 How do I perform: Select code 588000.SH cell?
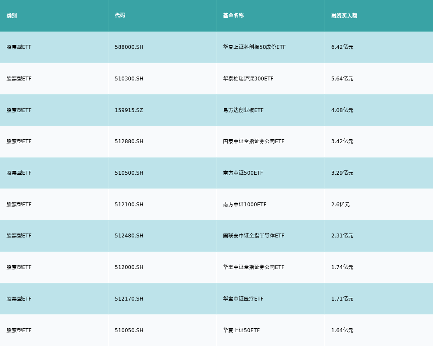click(x=129, y=47)
